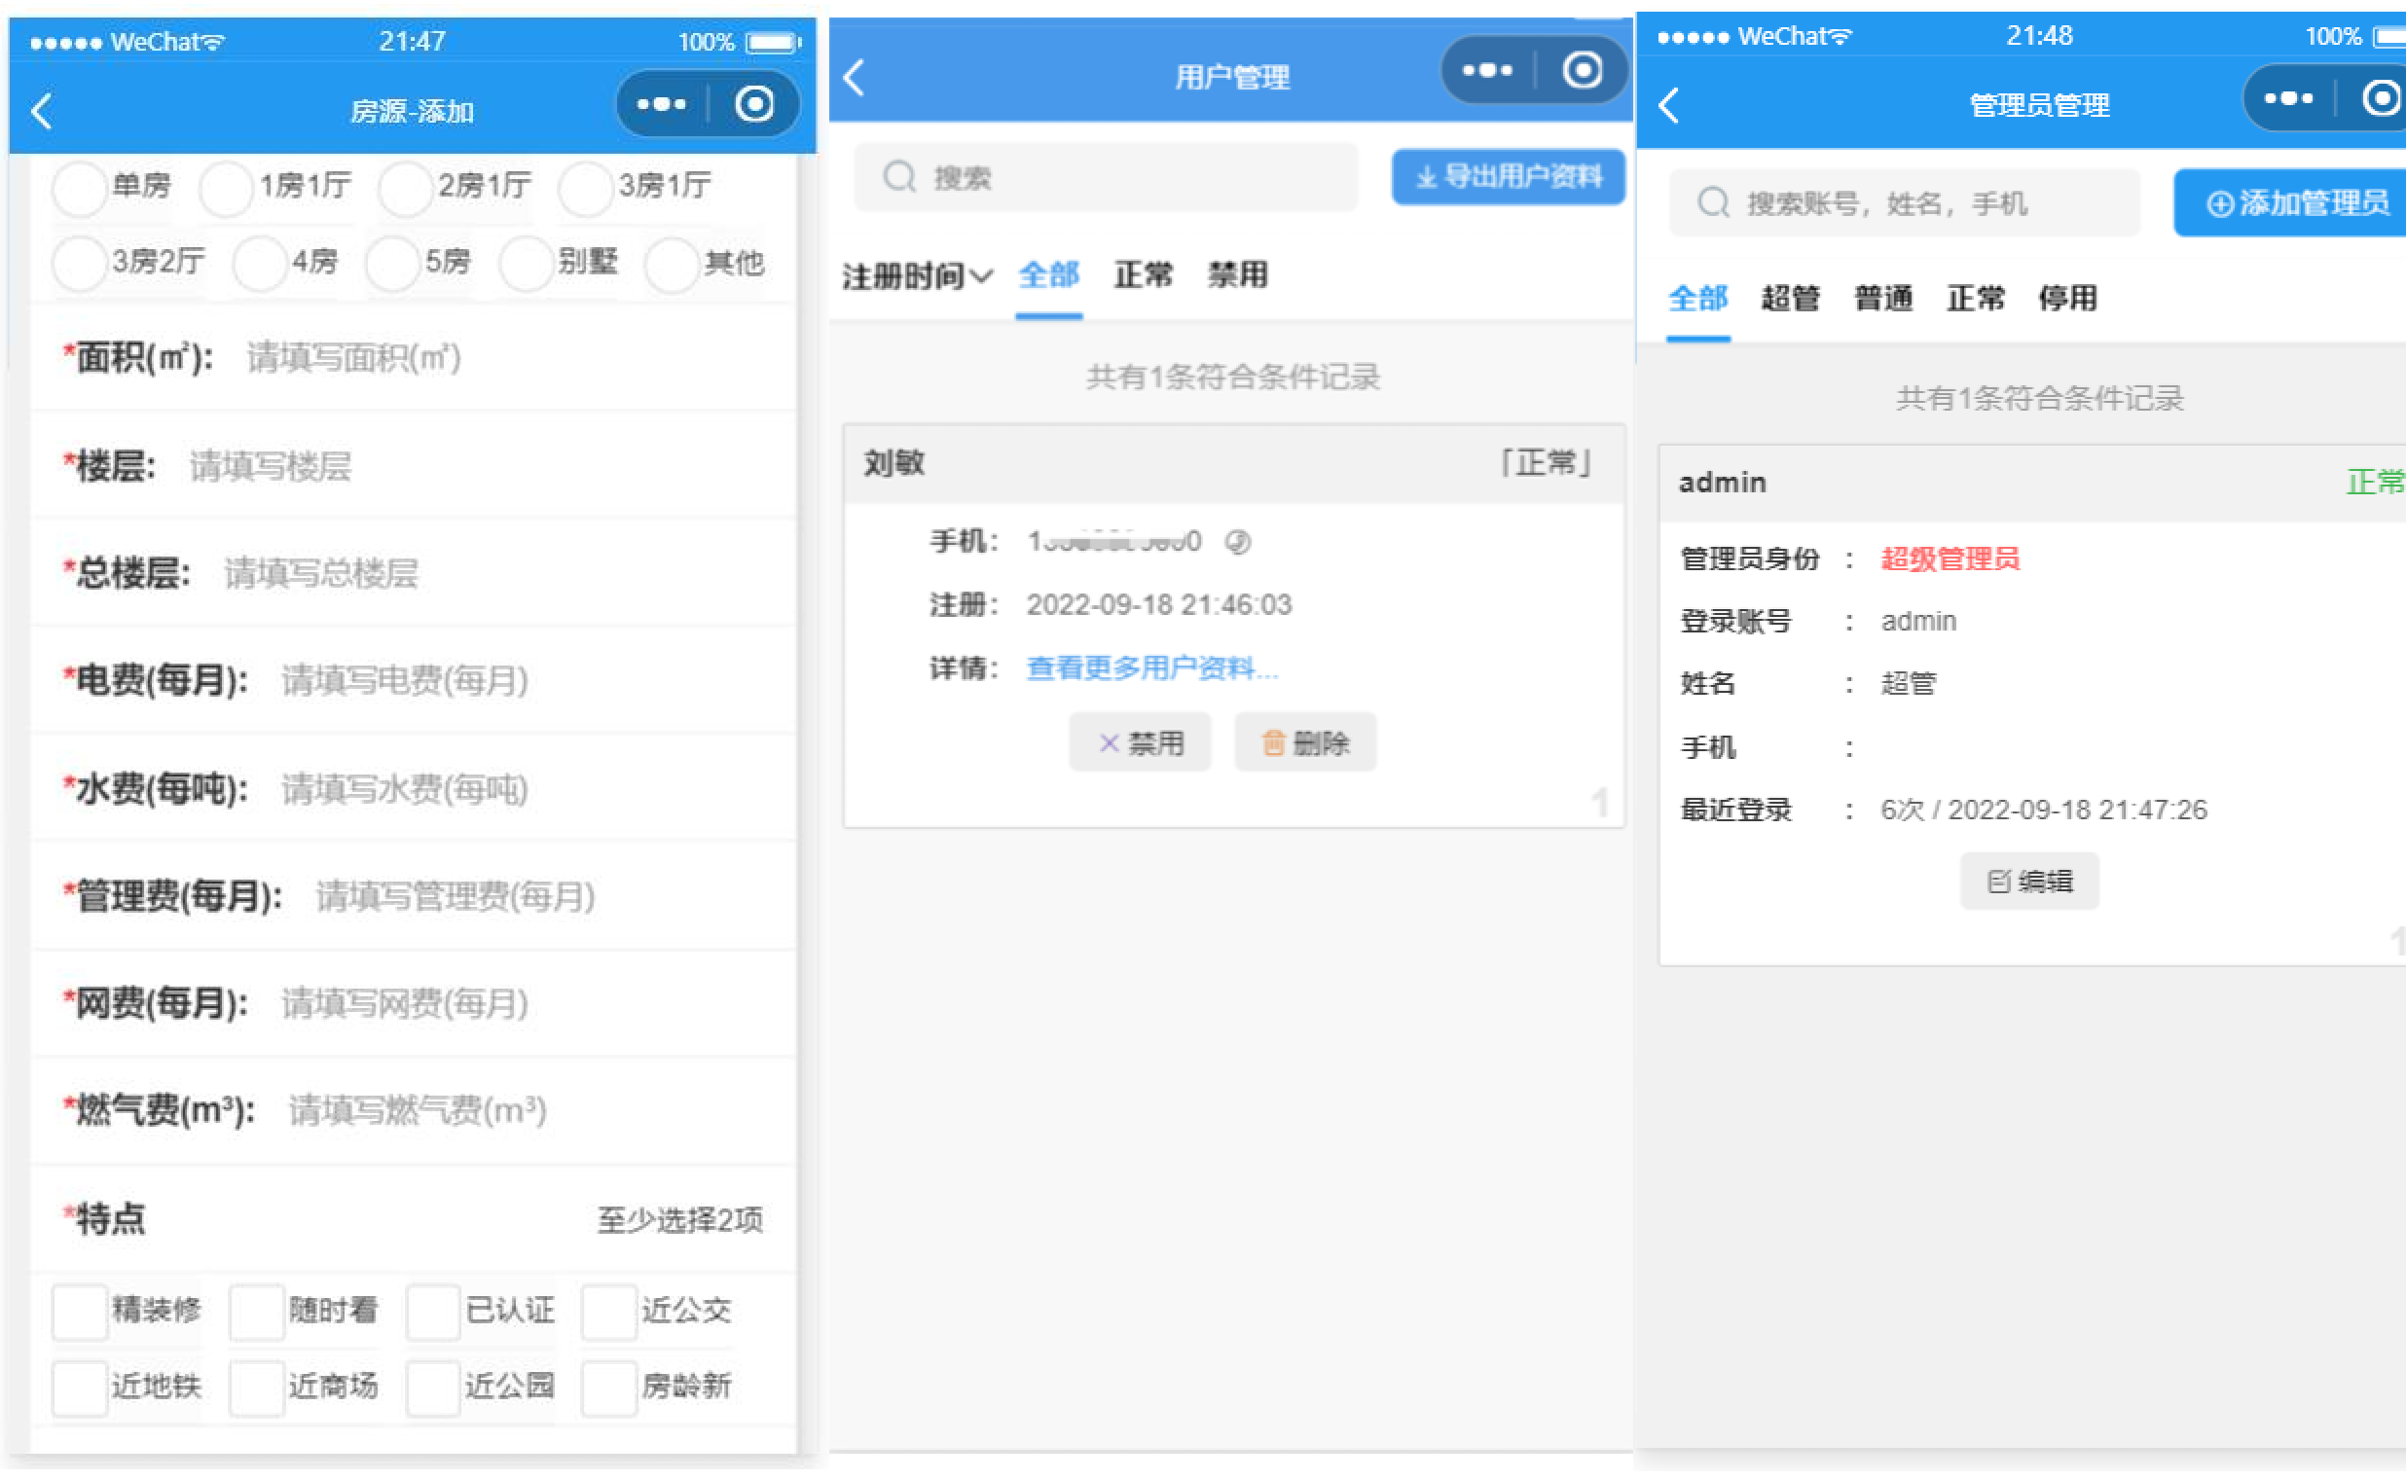
Task: Open three-dot menu in 用户管理 header
Action: (x=1487, y=70)
